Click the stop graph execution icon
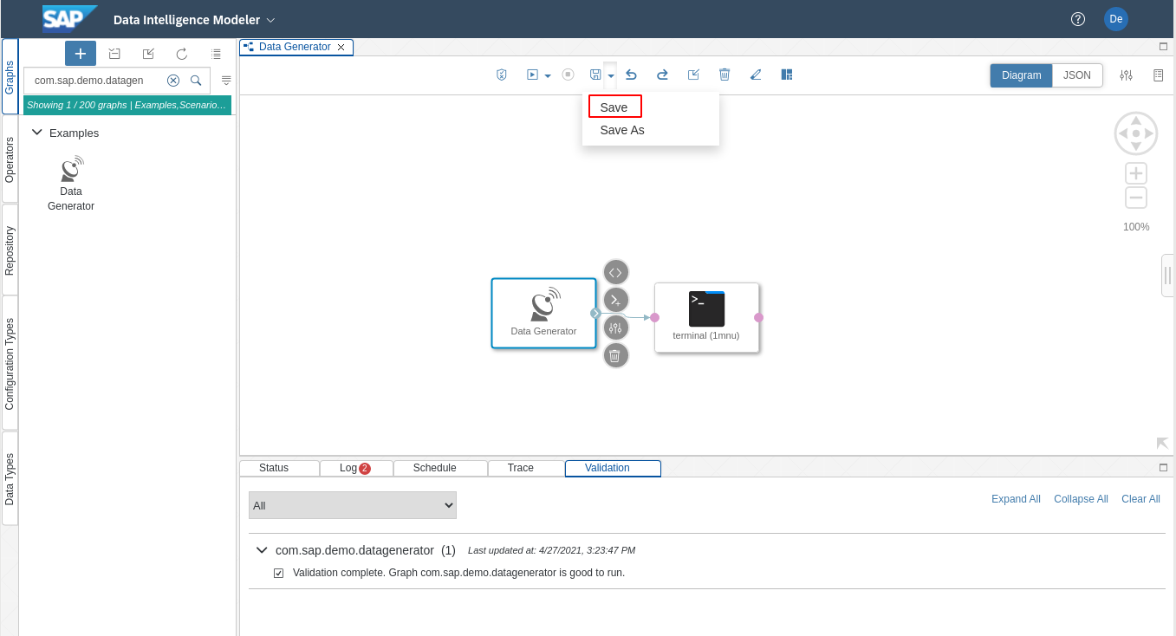This screenshot has width=1176, height=636. (569, 75)
